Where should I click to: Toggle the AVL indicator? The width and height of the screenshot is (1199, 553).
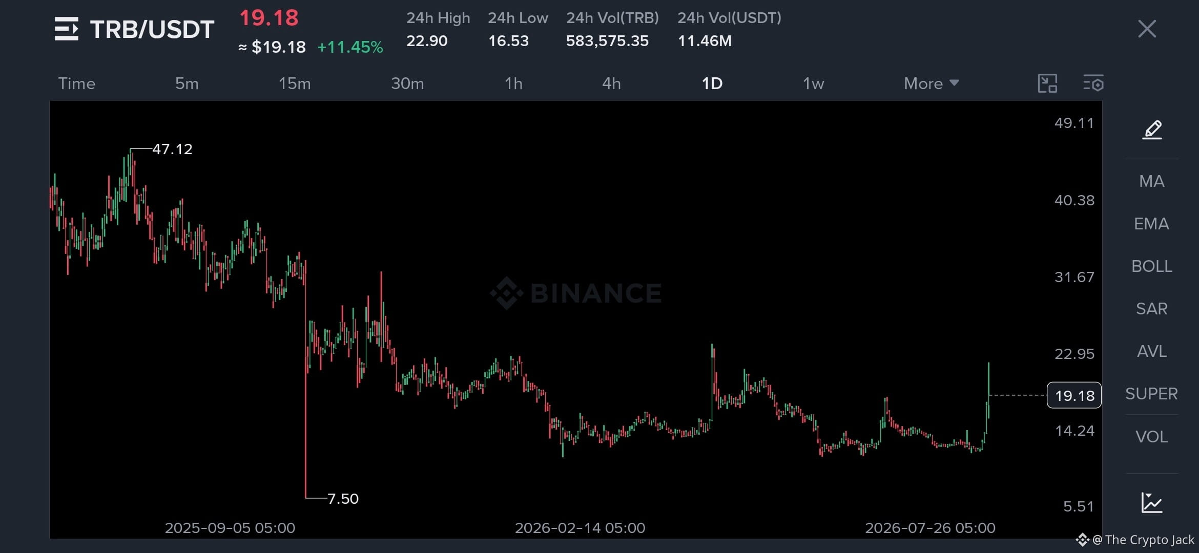point(1152,351)
